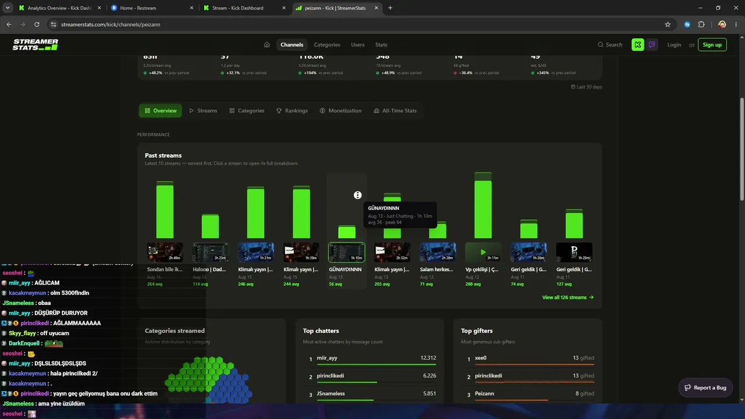This screenshot has height=419, width=745.
Task: Open the Chrome three-dot menu
Action: (x=736, y=24)
